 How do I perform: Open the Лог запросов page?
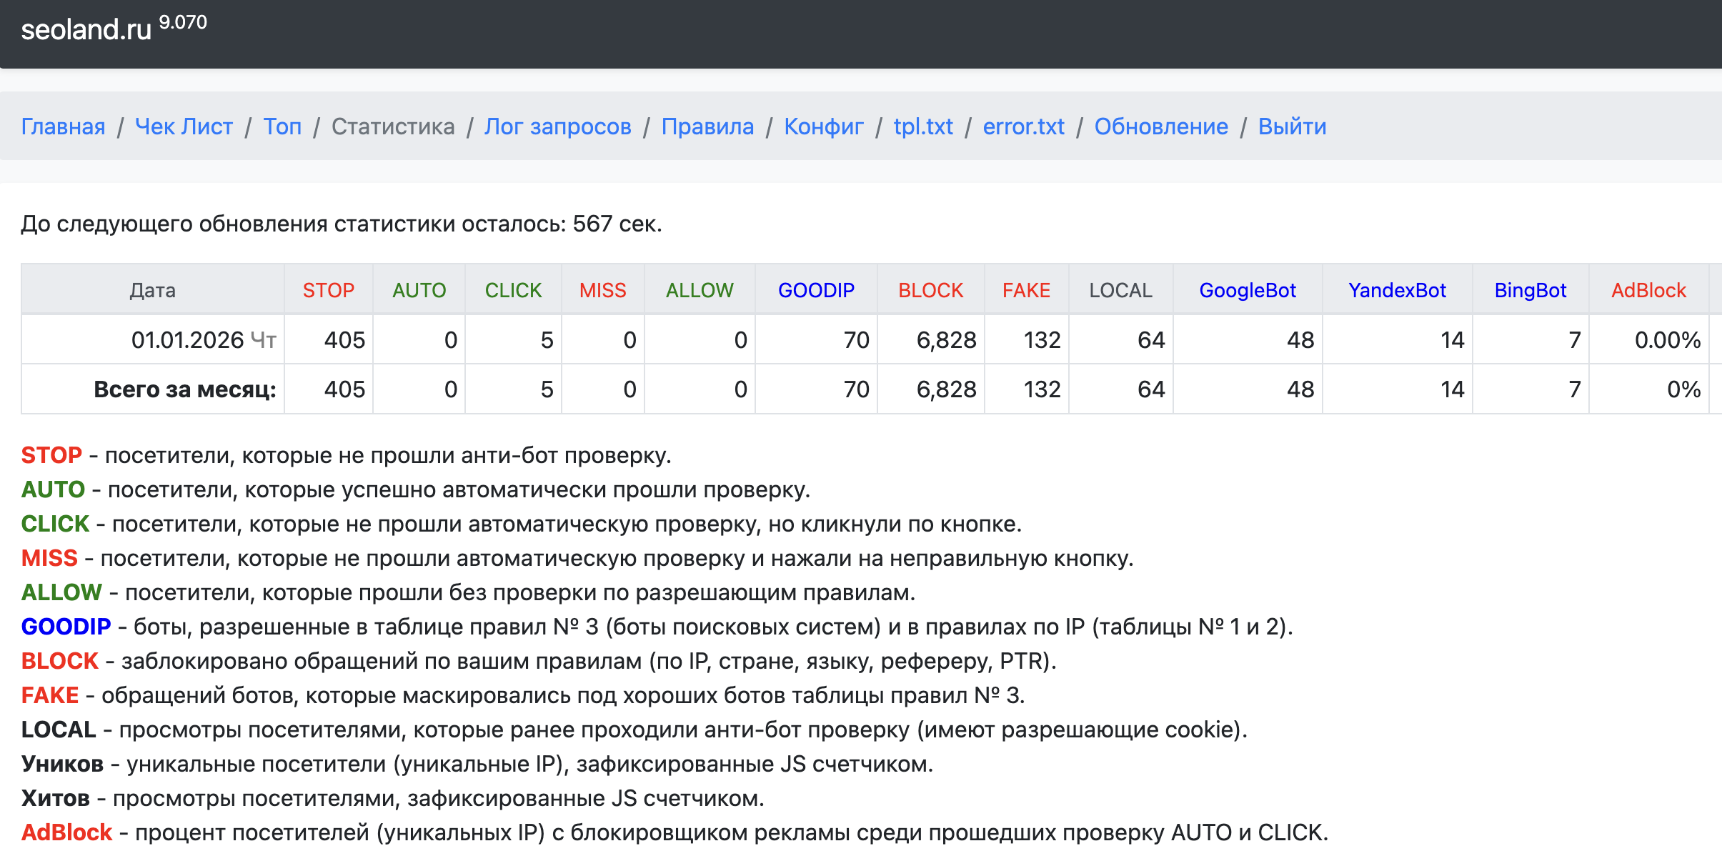click(x=557, y=126)
